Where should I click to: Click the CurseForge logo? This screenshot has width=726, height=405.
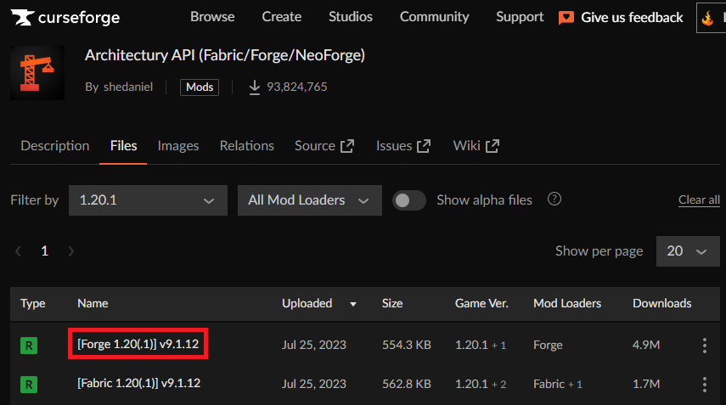pos(65,17)
